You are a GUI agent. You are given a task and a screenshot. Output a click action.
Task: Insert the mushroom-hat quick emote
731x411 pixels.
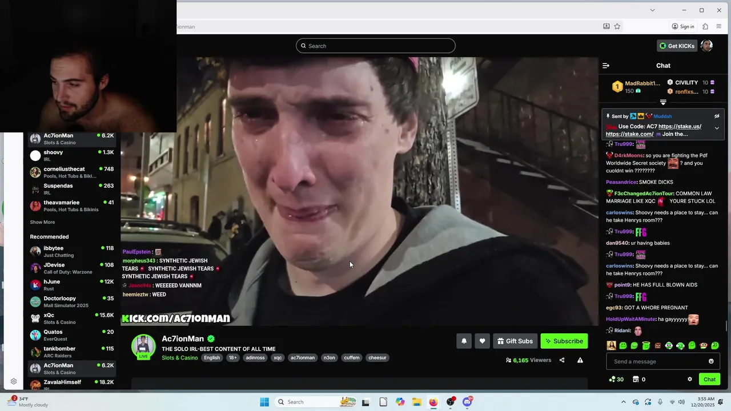coord(704,345)
